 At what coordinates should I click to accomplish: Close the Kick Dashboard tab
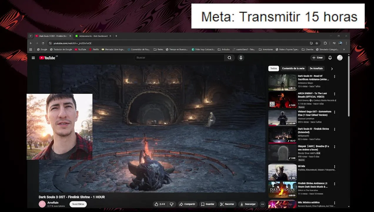(x=110, y=36)
